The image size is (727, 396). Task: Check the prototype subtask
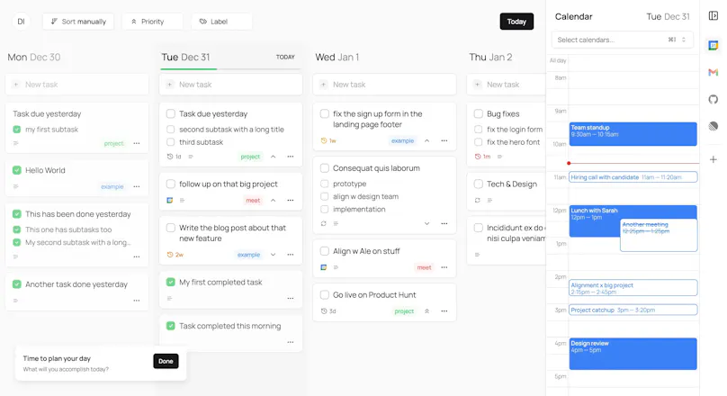(325, 184)
